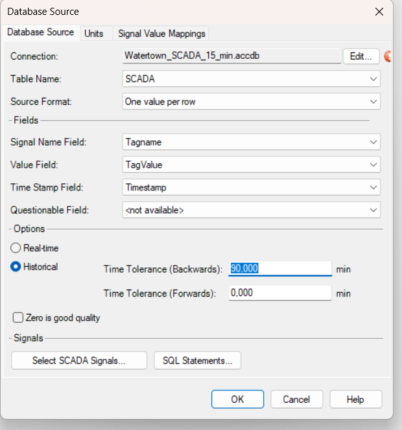The width and height of the screenshot is (402, 430).
Task: Open the SQL Statements... dialog
Action: pyautogui.click(x=197, y=361)
